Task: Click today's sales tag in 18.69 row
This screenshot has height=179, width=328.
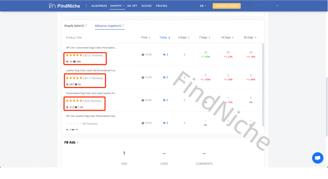Action: 164,100
